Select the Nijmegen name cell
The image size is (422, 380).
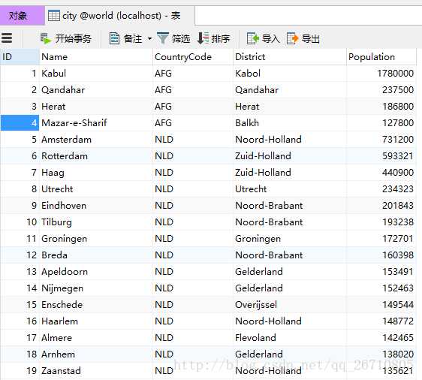coord(96,288)
